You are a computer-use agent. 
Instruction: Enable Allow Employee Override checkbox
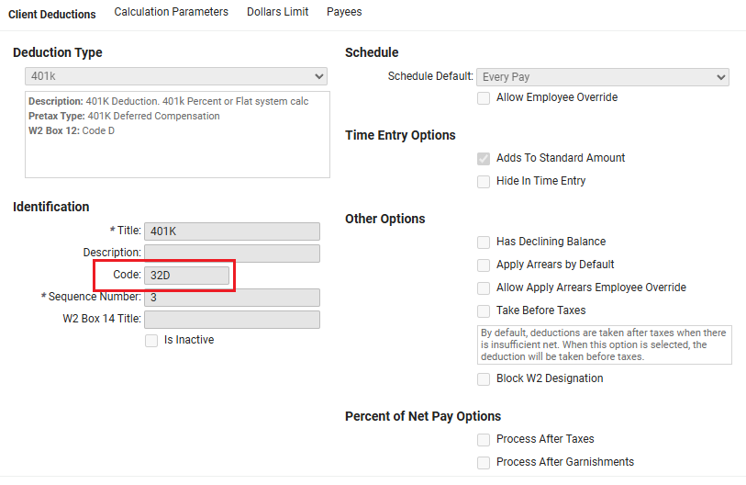click(484, 98)
